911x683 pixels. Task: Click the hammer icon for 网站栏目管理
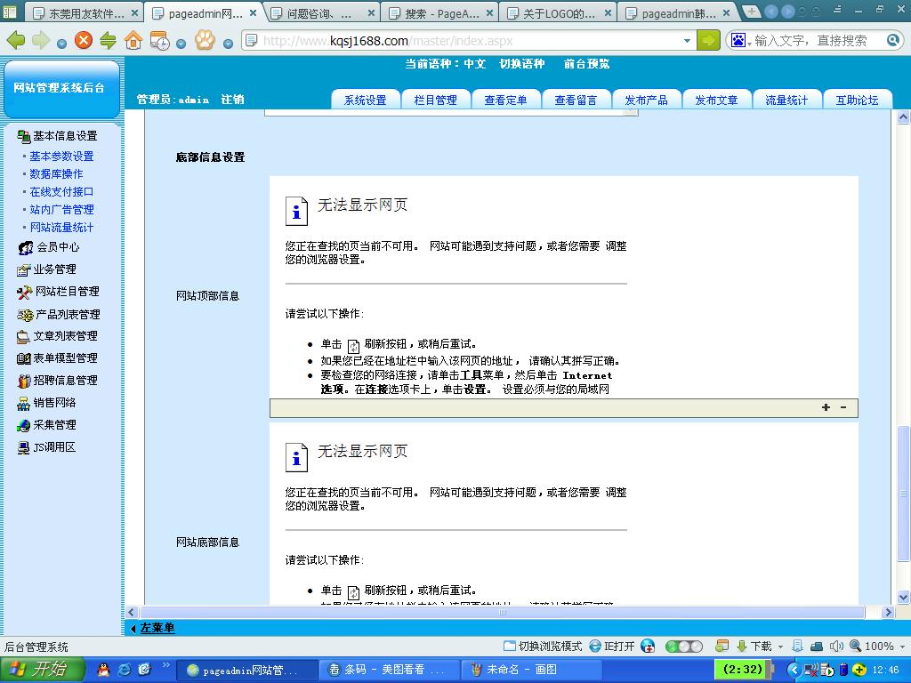pos(25,292)
